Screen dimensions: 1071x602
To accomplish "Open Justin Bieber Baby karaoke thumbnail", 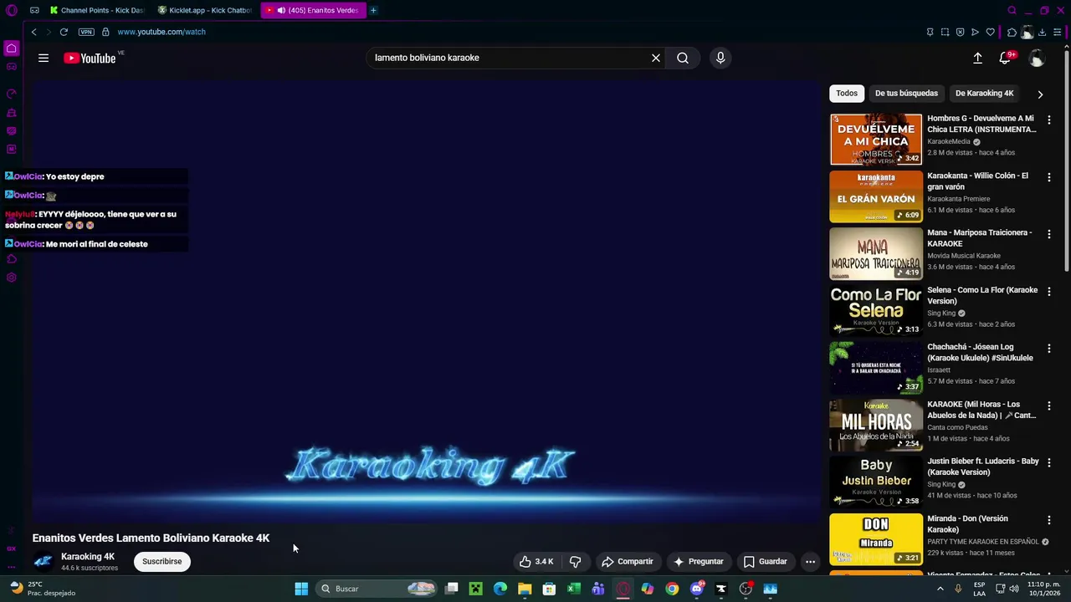I will click(x=876, y=482).
